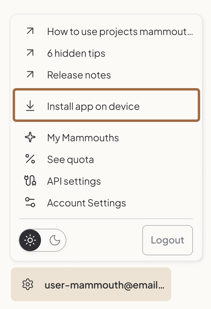The width and height of the screenshot is (211, 309).
Task: Click the Logout button
Action: (x=168, y=240)
